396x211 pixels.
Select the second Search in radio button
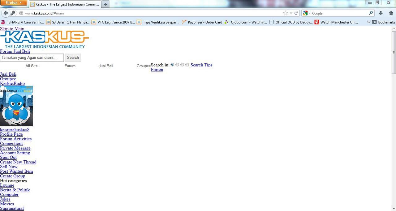click(x=177, y=65)
